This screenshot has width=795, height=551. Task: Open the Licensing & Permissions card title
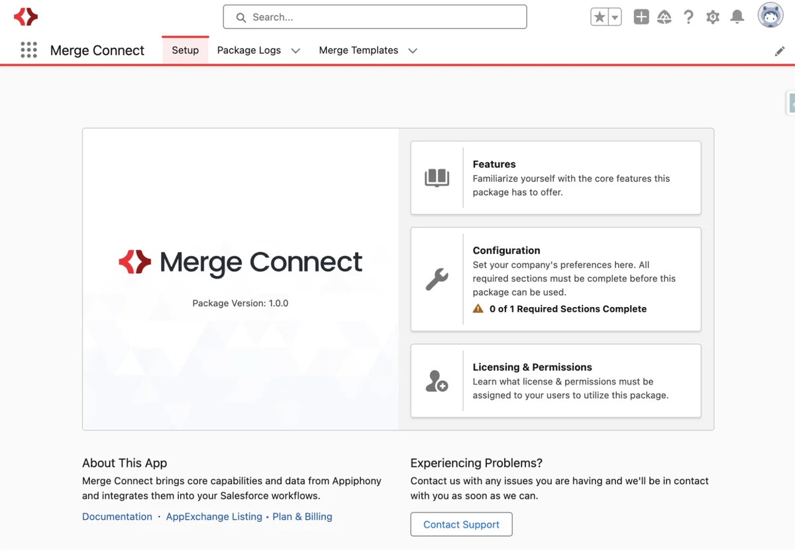pyautogui.click(x=532, y=367)
